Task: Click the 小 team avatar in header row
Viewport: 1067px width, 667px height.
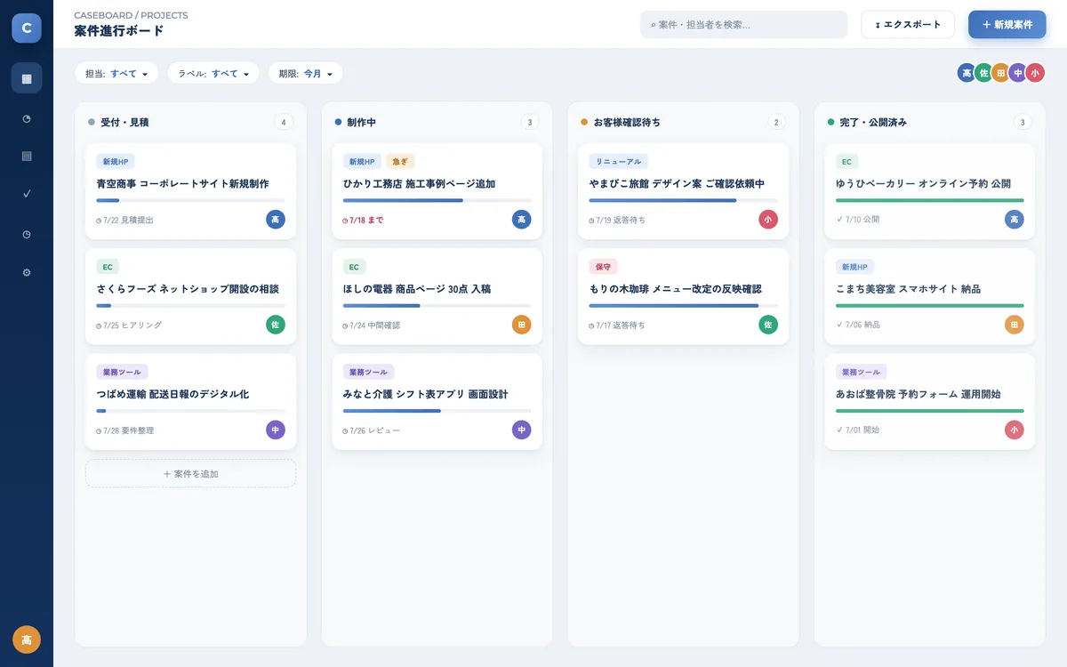Action: [x=1035, y=73]
